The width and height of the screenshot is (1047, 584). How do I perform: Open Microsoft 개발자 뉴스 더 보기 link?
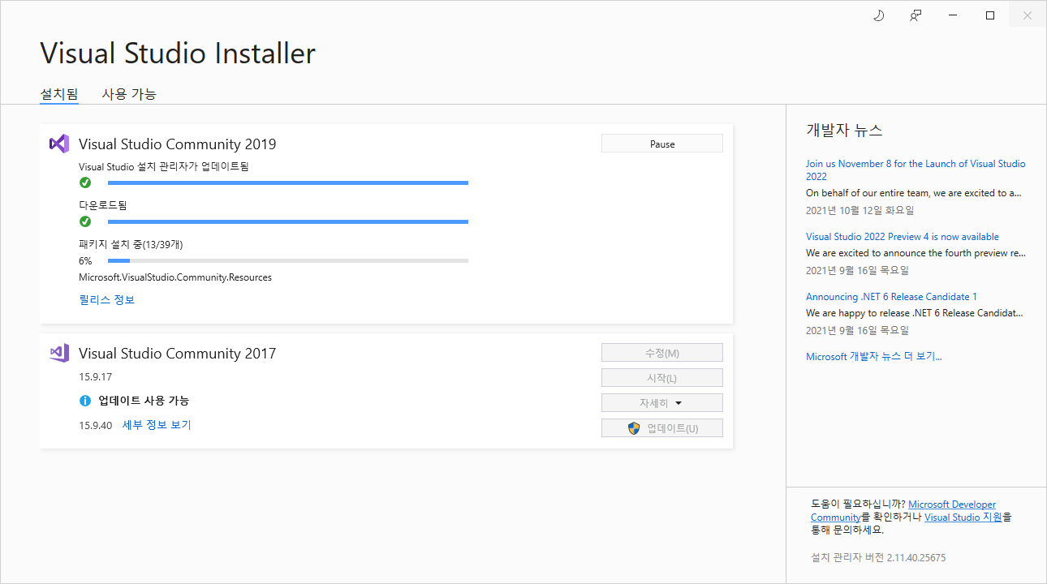873,357
